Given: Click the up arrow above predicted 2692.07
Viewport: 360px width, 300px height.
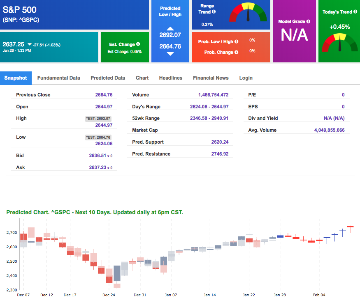Looking at the screenshot, I should (170, 29).
